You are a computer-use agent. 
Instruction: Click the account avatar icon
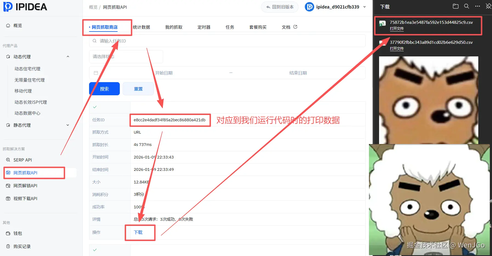point(309,7)
